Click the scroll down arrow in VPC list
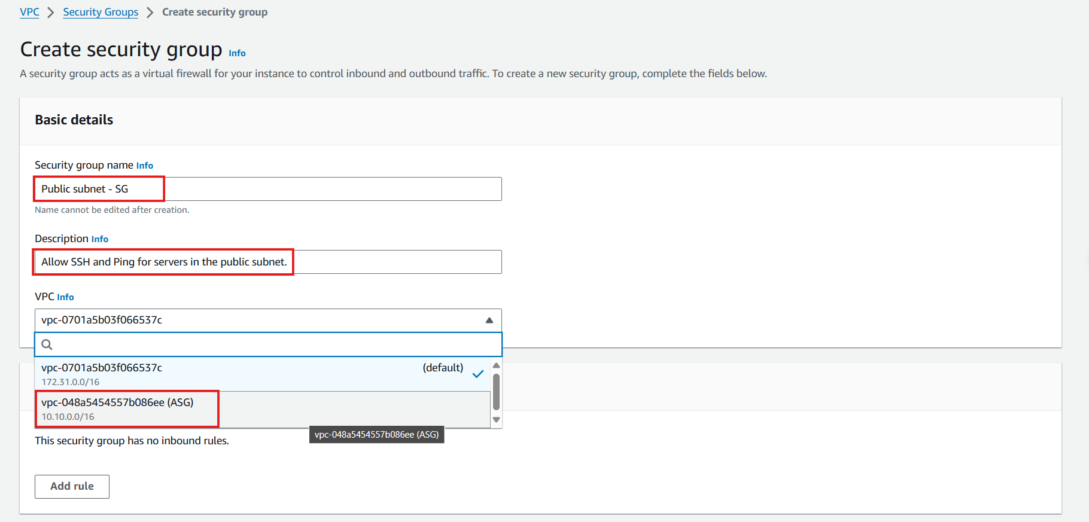The height and width of the screenshot is (522, 1089). point(496,420)
